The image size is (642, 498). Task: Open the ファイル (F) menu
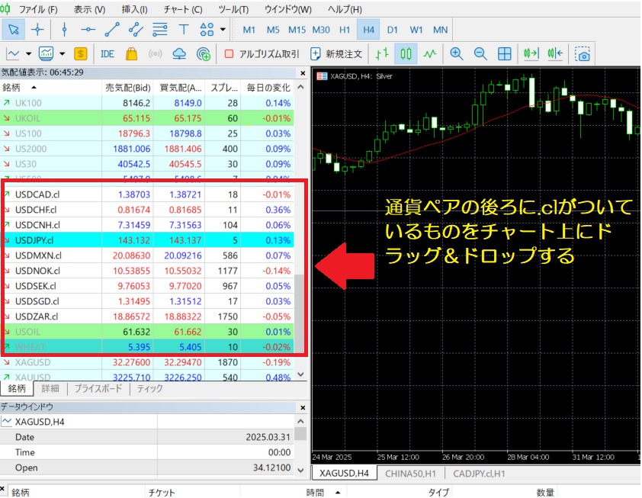coord(38,9)
